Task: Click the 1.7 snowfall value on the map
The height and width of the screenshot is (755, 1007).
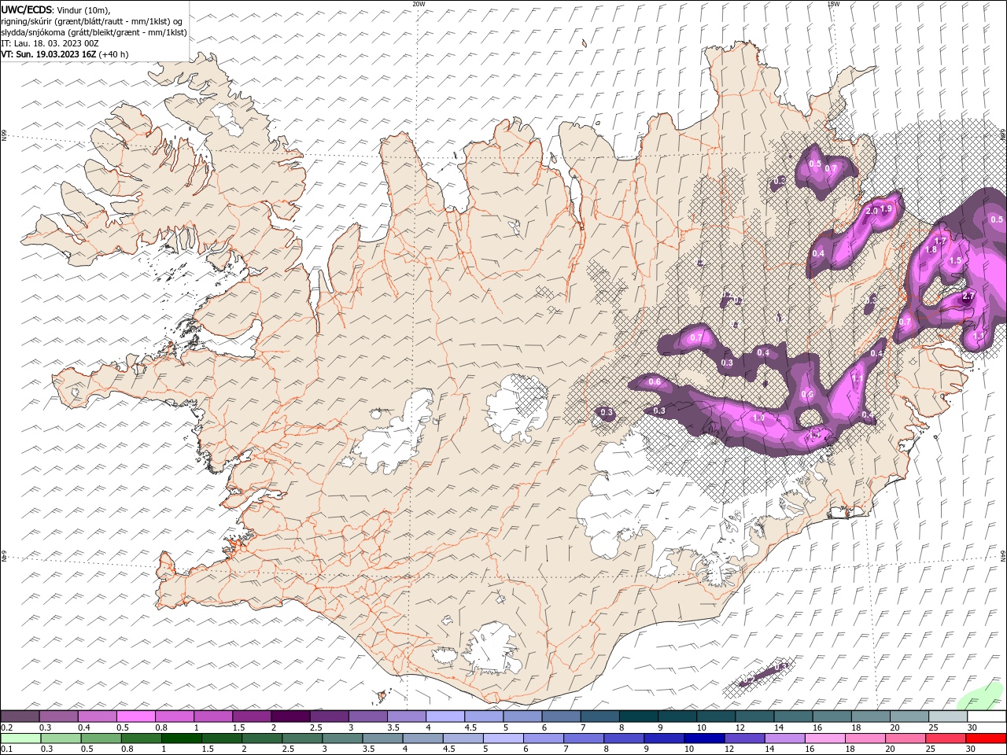Action: [939, 240]
